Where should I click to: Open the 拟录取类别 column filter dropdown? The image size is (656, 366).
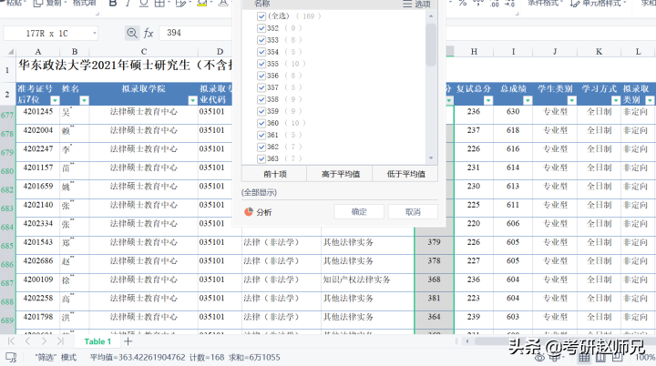650,100
